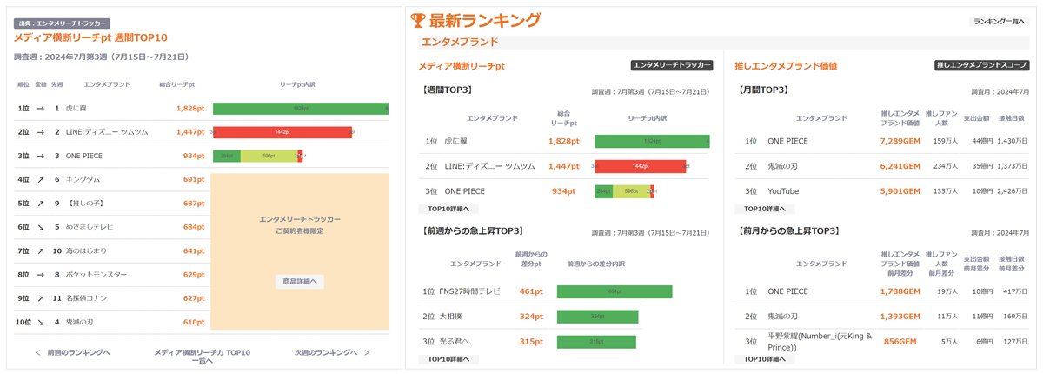Screen dimensions: 1043x374
Task: Click the trophy icon beside 最新ランキング
Action: (418, 20)
